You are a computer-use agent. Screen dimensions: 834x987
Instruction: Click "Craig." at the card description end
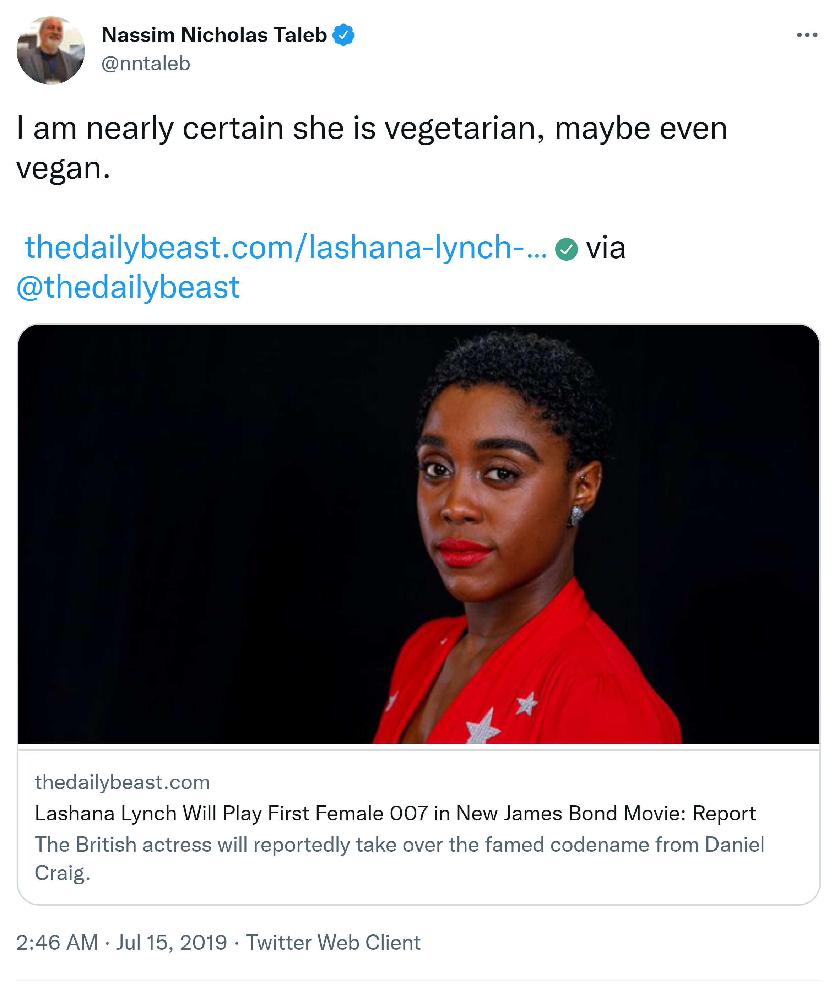tap(63, 873)
